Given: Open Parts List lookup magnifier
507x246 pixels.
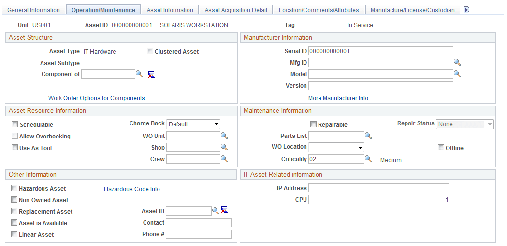Looking at the screenshot, I should (368, 136).
